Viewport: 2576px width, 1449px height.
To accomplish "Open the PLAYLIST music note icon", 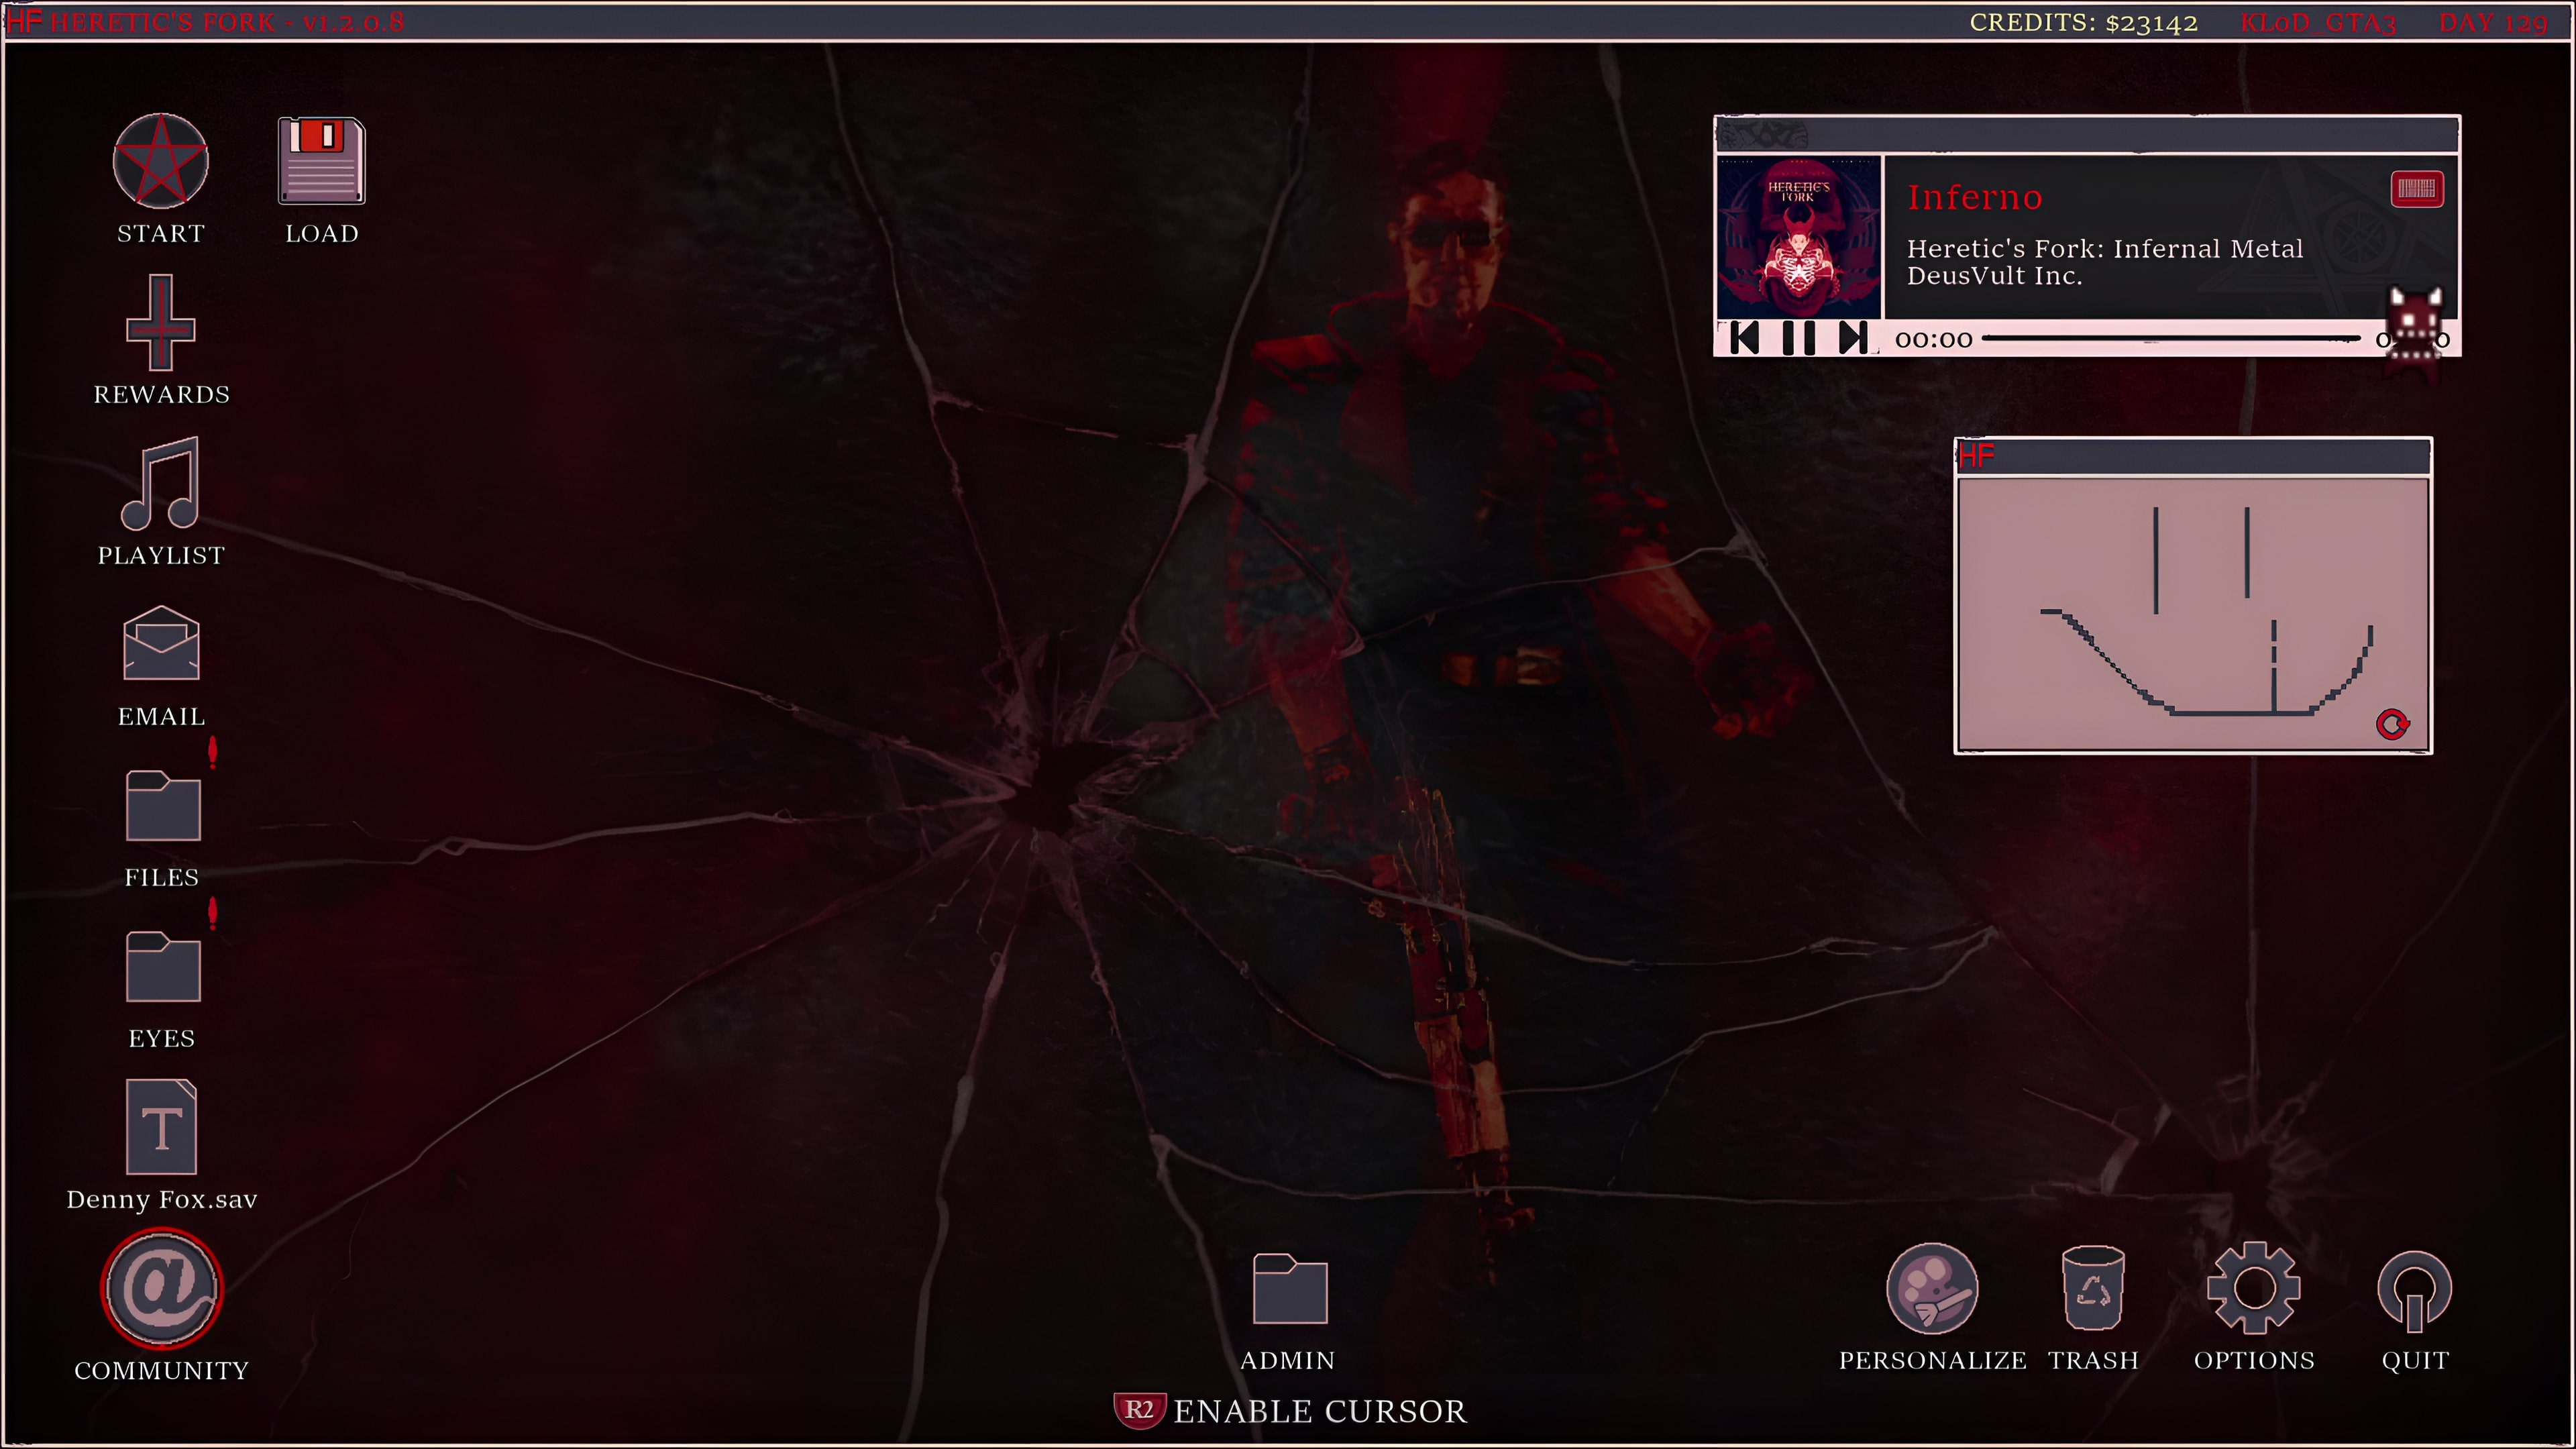I will tap(160, 484).
